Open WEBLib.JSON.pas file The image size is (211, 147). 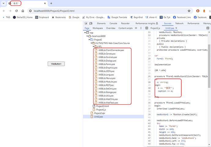click(x=106, y=71)
